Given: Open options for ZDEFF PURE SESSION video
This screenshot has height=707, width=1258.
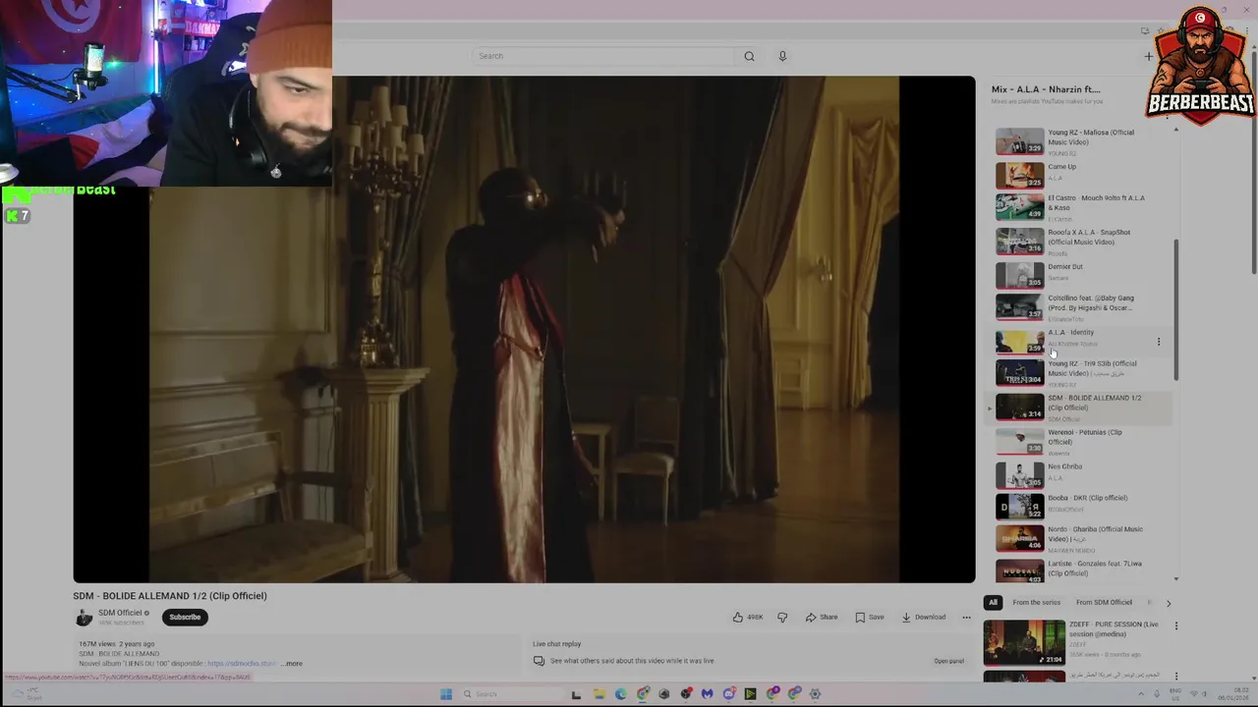Looking at the screenshot, I should [x=1175, y=625].
